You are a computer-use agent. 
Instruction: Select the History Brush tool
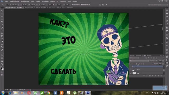[x=2, y=36]
